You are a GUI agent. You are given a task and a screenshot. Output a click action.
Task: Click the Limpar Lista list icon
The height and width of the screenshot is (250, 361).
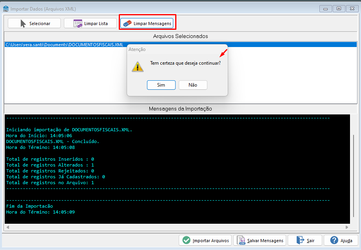tap(78, 24)
